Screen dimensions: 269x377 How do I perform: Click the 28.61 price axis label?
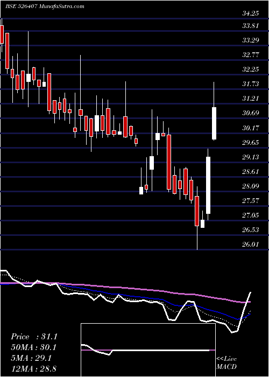[250, 172]
